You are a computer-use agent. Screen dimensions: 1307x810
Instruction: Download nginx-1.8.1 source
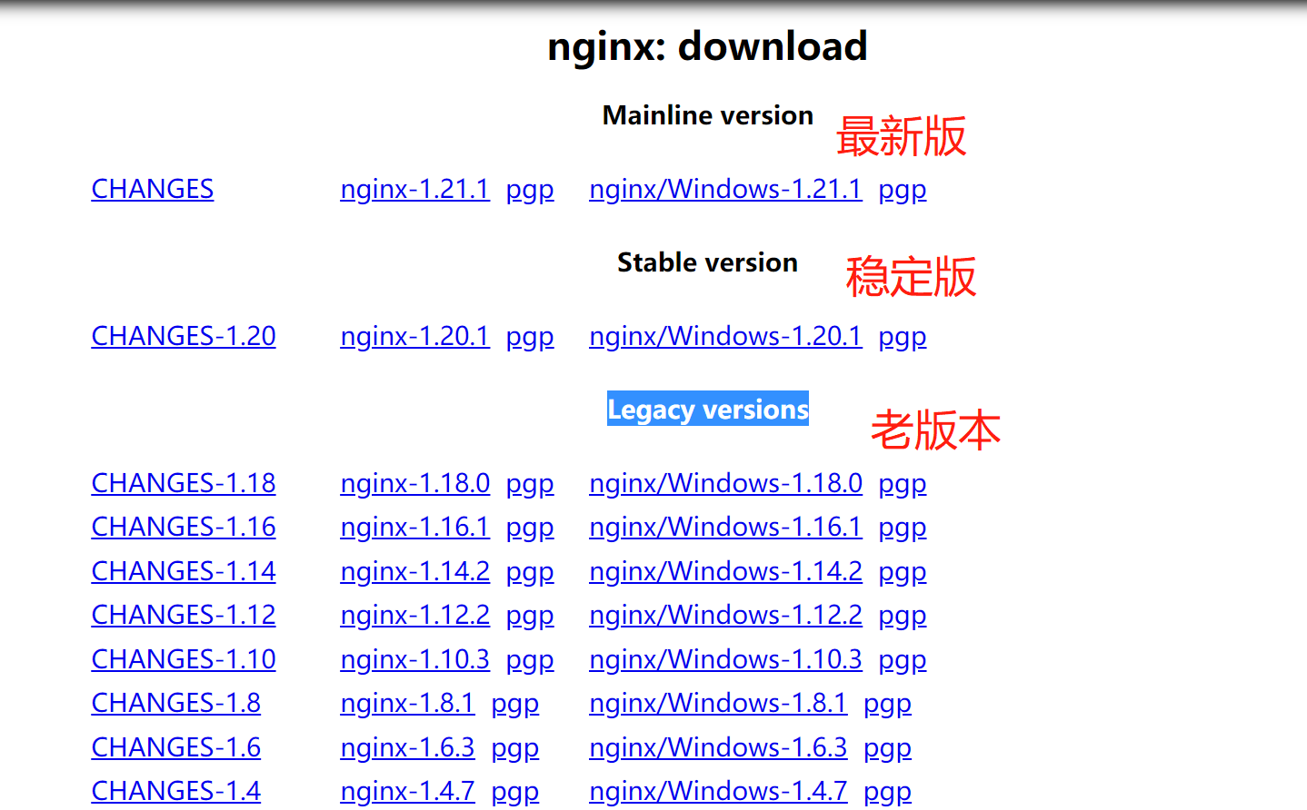(x=407, y=703)
